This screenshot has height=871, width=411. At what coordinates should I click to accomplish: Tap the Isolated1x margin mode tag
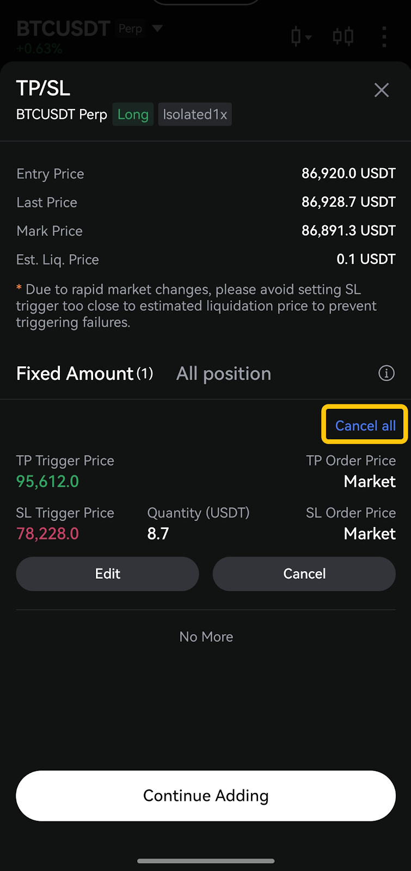(195, 114)
